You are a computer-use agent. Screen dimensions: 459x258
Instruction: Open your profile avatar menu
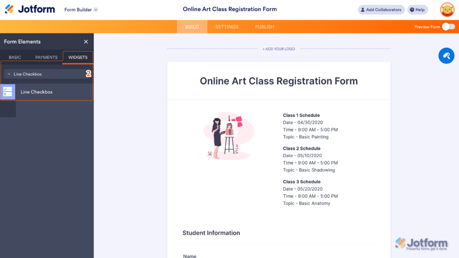pyautogui.click(x=447, y=10)
